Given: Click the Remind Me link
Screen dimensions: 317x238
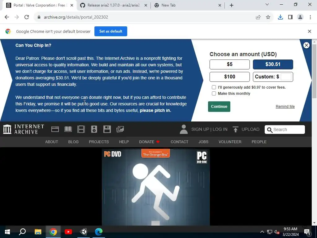Looking at the screenshot, I should coord(285,107).
